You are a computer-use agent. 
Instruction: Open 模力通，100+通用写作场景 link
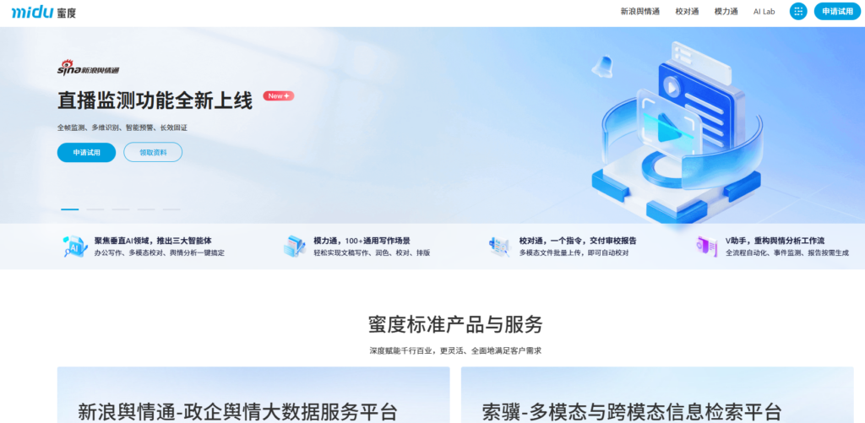point(362,241)
